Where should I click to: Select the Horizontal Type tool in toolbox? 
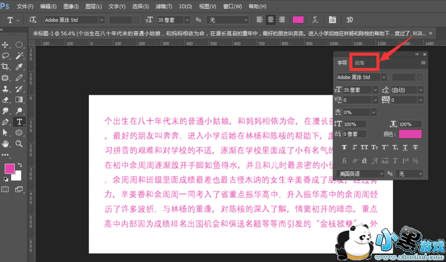pos(19,122)
